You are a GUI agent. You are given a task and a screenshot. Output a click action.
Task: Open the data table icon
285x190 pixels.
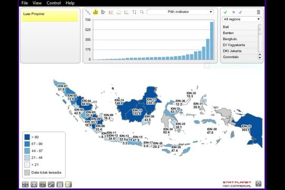click(60, 184)
